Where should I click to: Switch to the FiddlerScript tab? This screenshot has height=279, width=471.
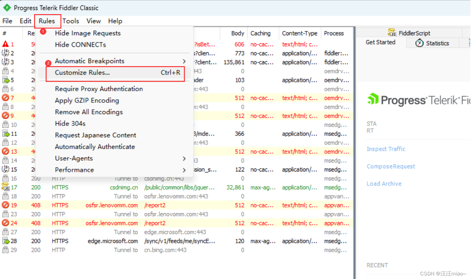pyautogui.click(x=409, y=33)
